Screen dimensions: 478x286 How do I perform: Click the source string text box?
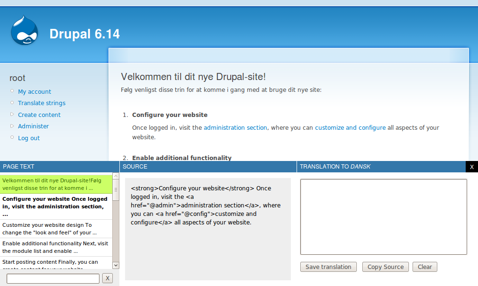(x=208, y=229)
